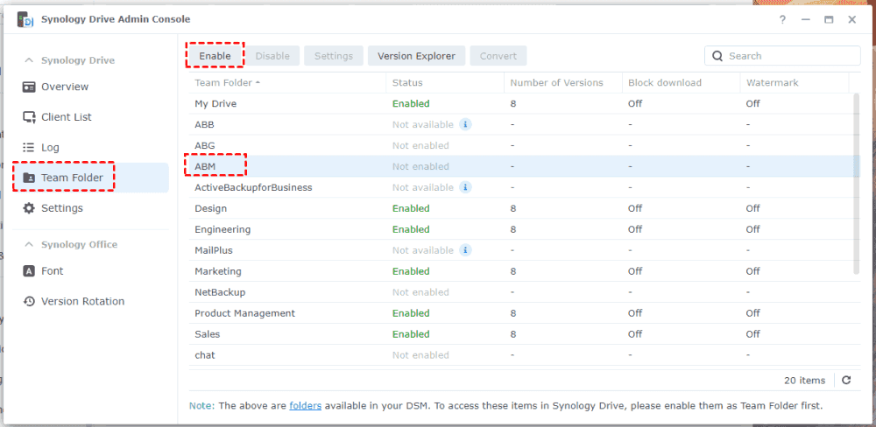Open the help question mark icon
This screenshot has width=876, height=427.
tap(782, 19)
